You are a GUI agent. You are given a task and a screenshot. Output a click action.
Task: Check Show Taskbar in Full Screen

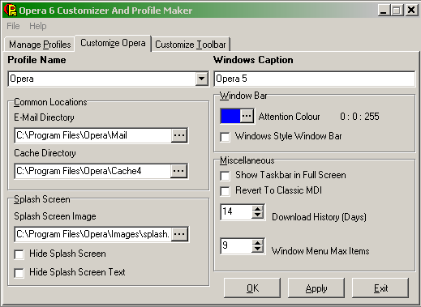[x=226, y=176]
